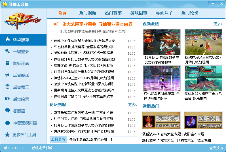Viewport: 226px width, 152px height.
Task: Open news 游戏也能成就事业 多玩游戏招专区编辑
Action: coord(83,53)
